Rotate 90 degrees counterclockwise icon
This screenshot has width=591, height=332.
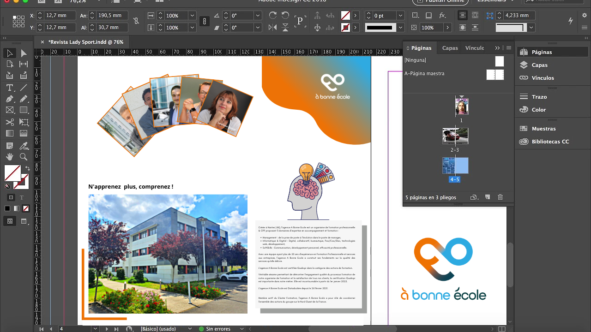(285, 16)
